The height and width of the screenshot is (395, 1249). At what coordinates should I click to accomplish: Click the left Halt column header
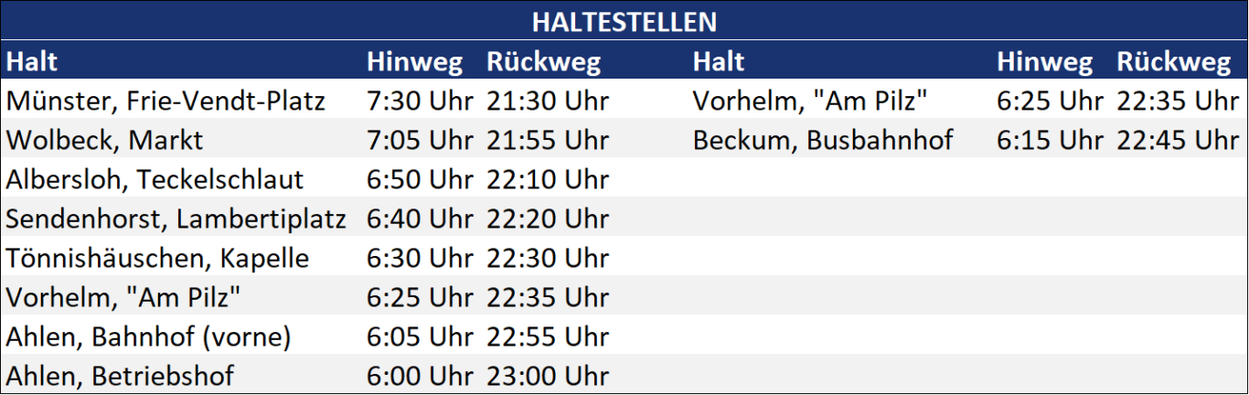coord(32,61)
